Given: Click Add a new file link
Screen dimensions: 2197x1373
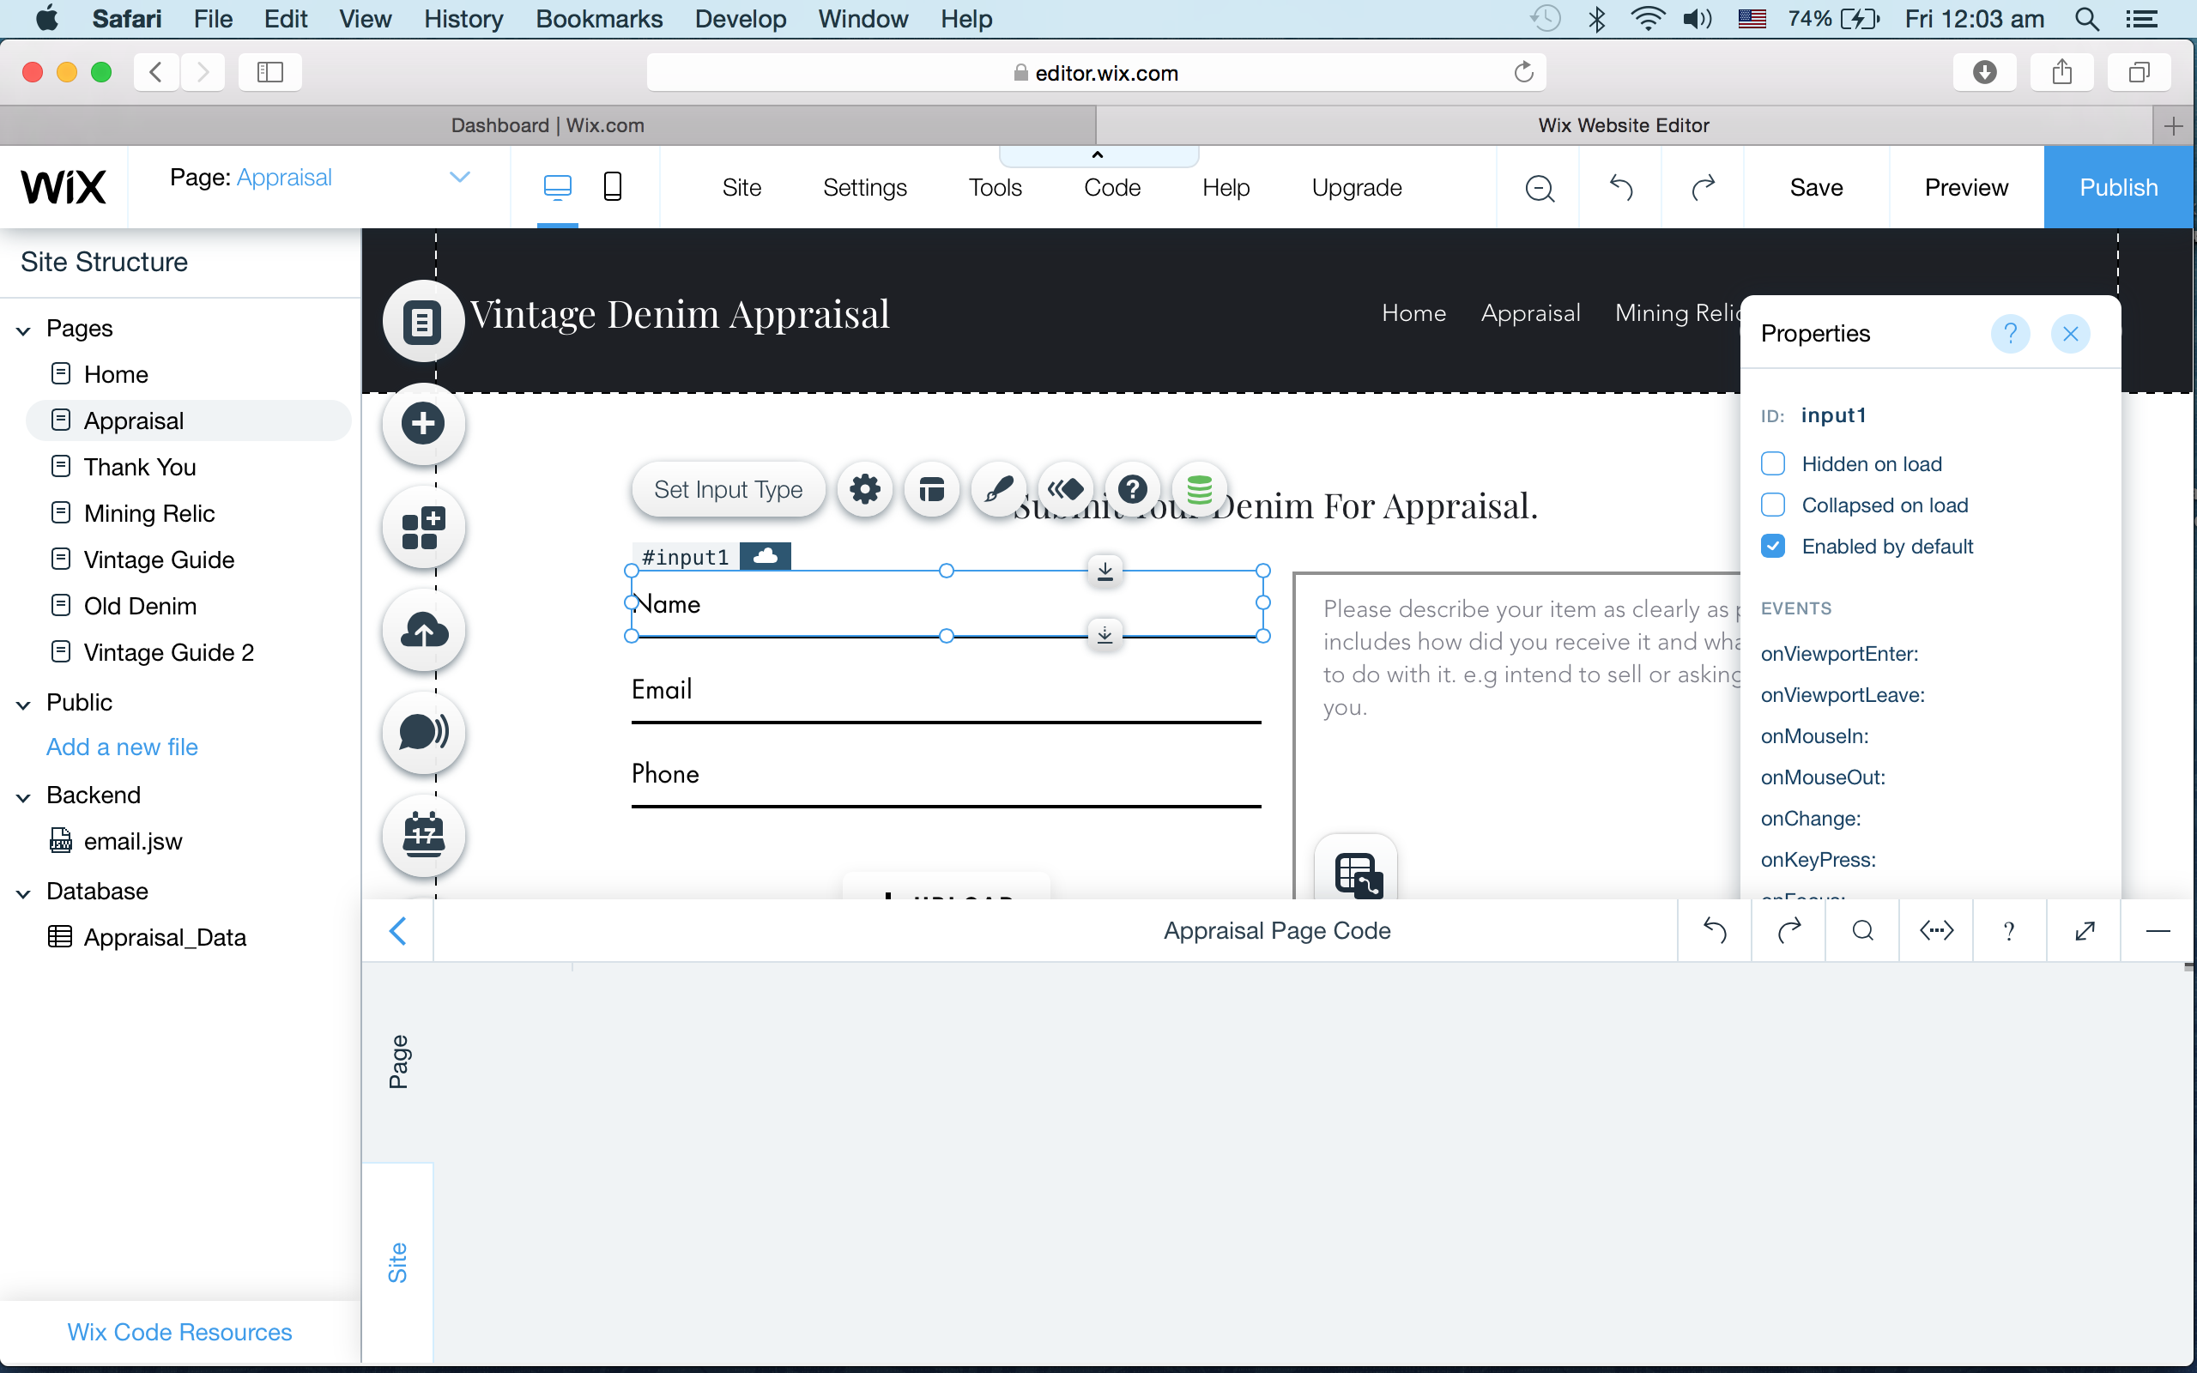Looking at the screenshot, I should tap(122, 747).
